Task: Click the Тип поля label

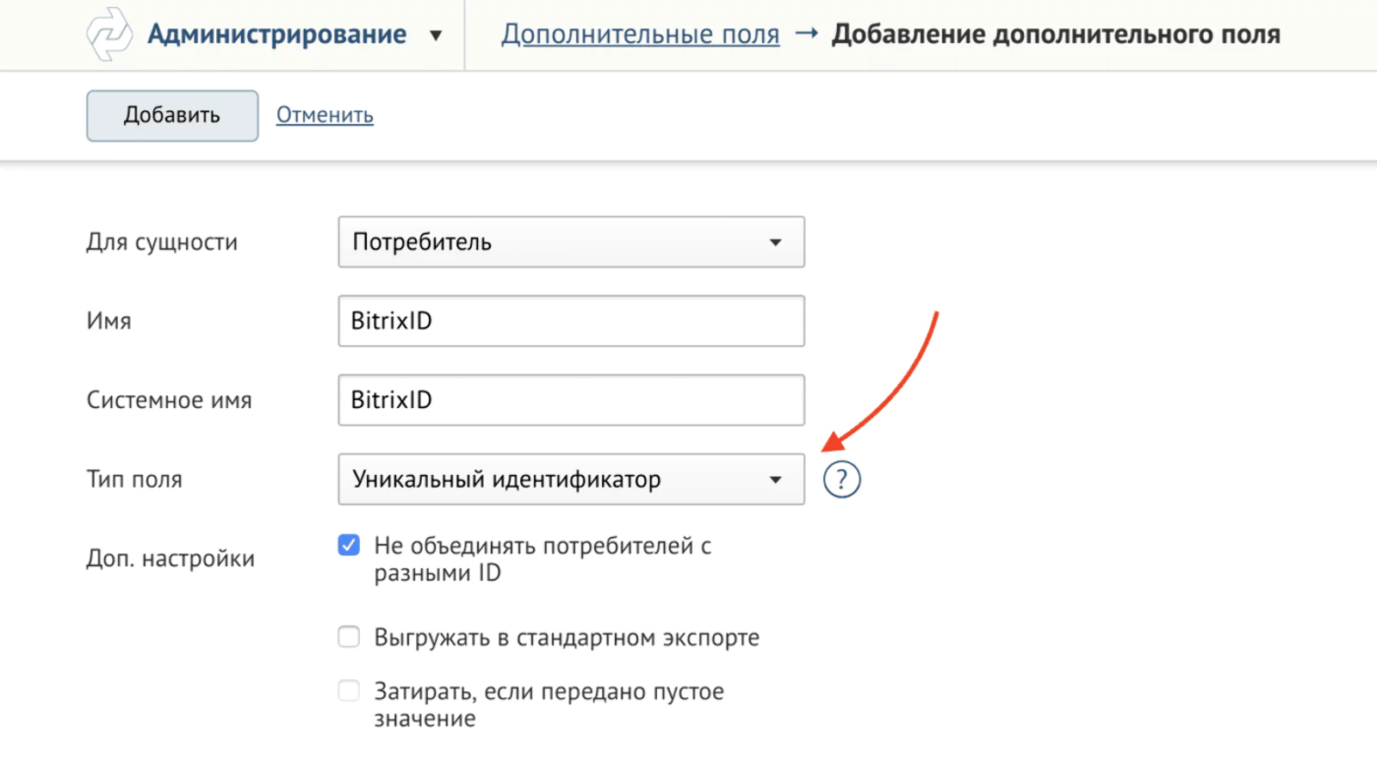Action: (134, 479)
